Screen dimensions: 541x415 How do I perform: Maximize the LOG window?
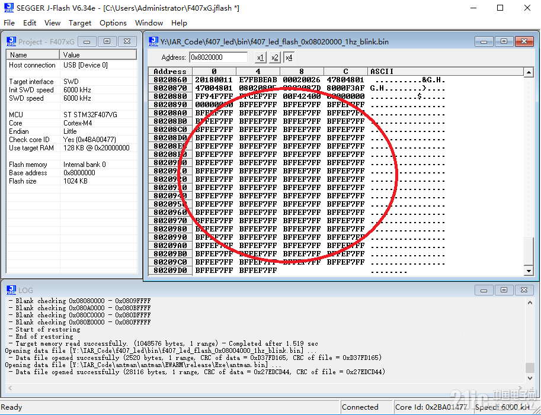[x=504, y=290]
